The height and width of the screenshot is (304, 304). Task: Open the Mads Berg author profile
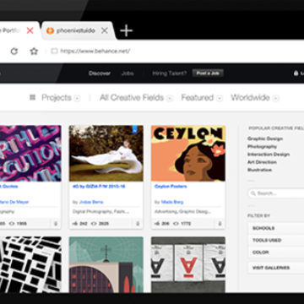(x=172, y=202)
